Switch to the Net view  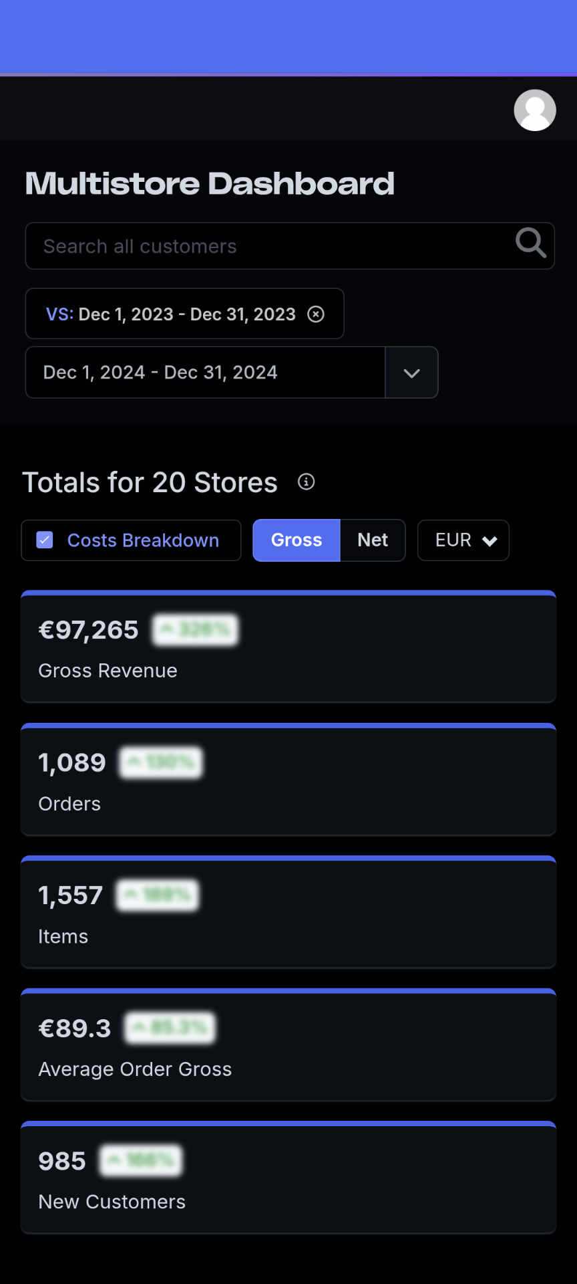coord(373,540)
